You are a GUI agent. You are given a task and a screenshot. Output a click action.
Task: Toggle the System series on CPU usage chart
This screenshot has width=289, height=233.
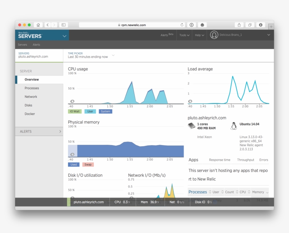click(105, 111)
